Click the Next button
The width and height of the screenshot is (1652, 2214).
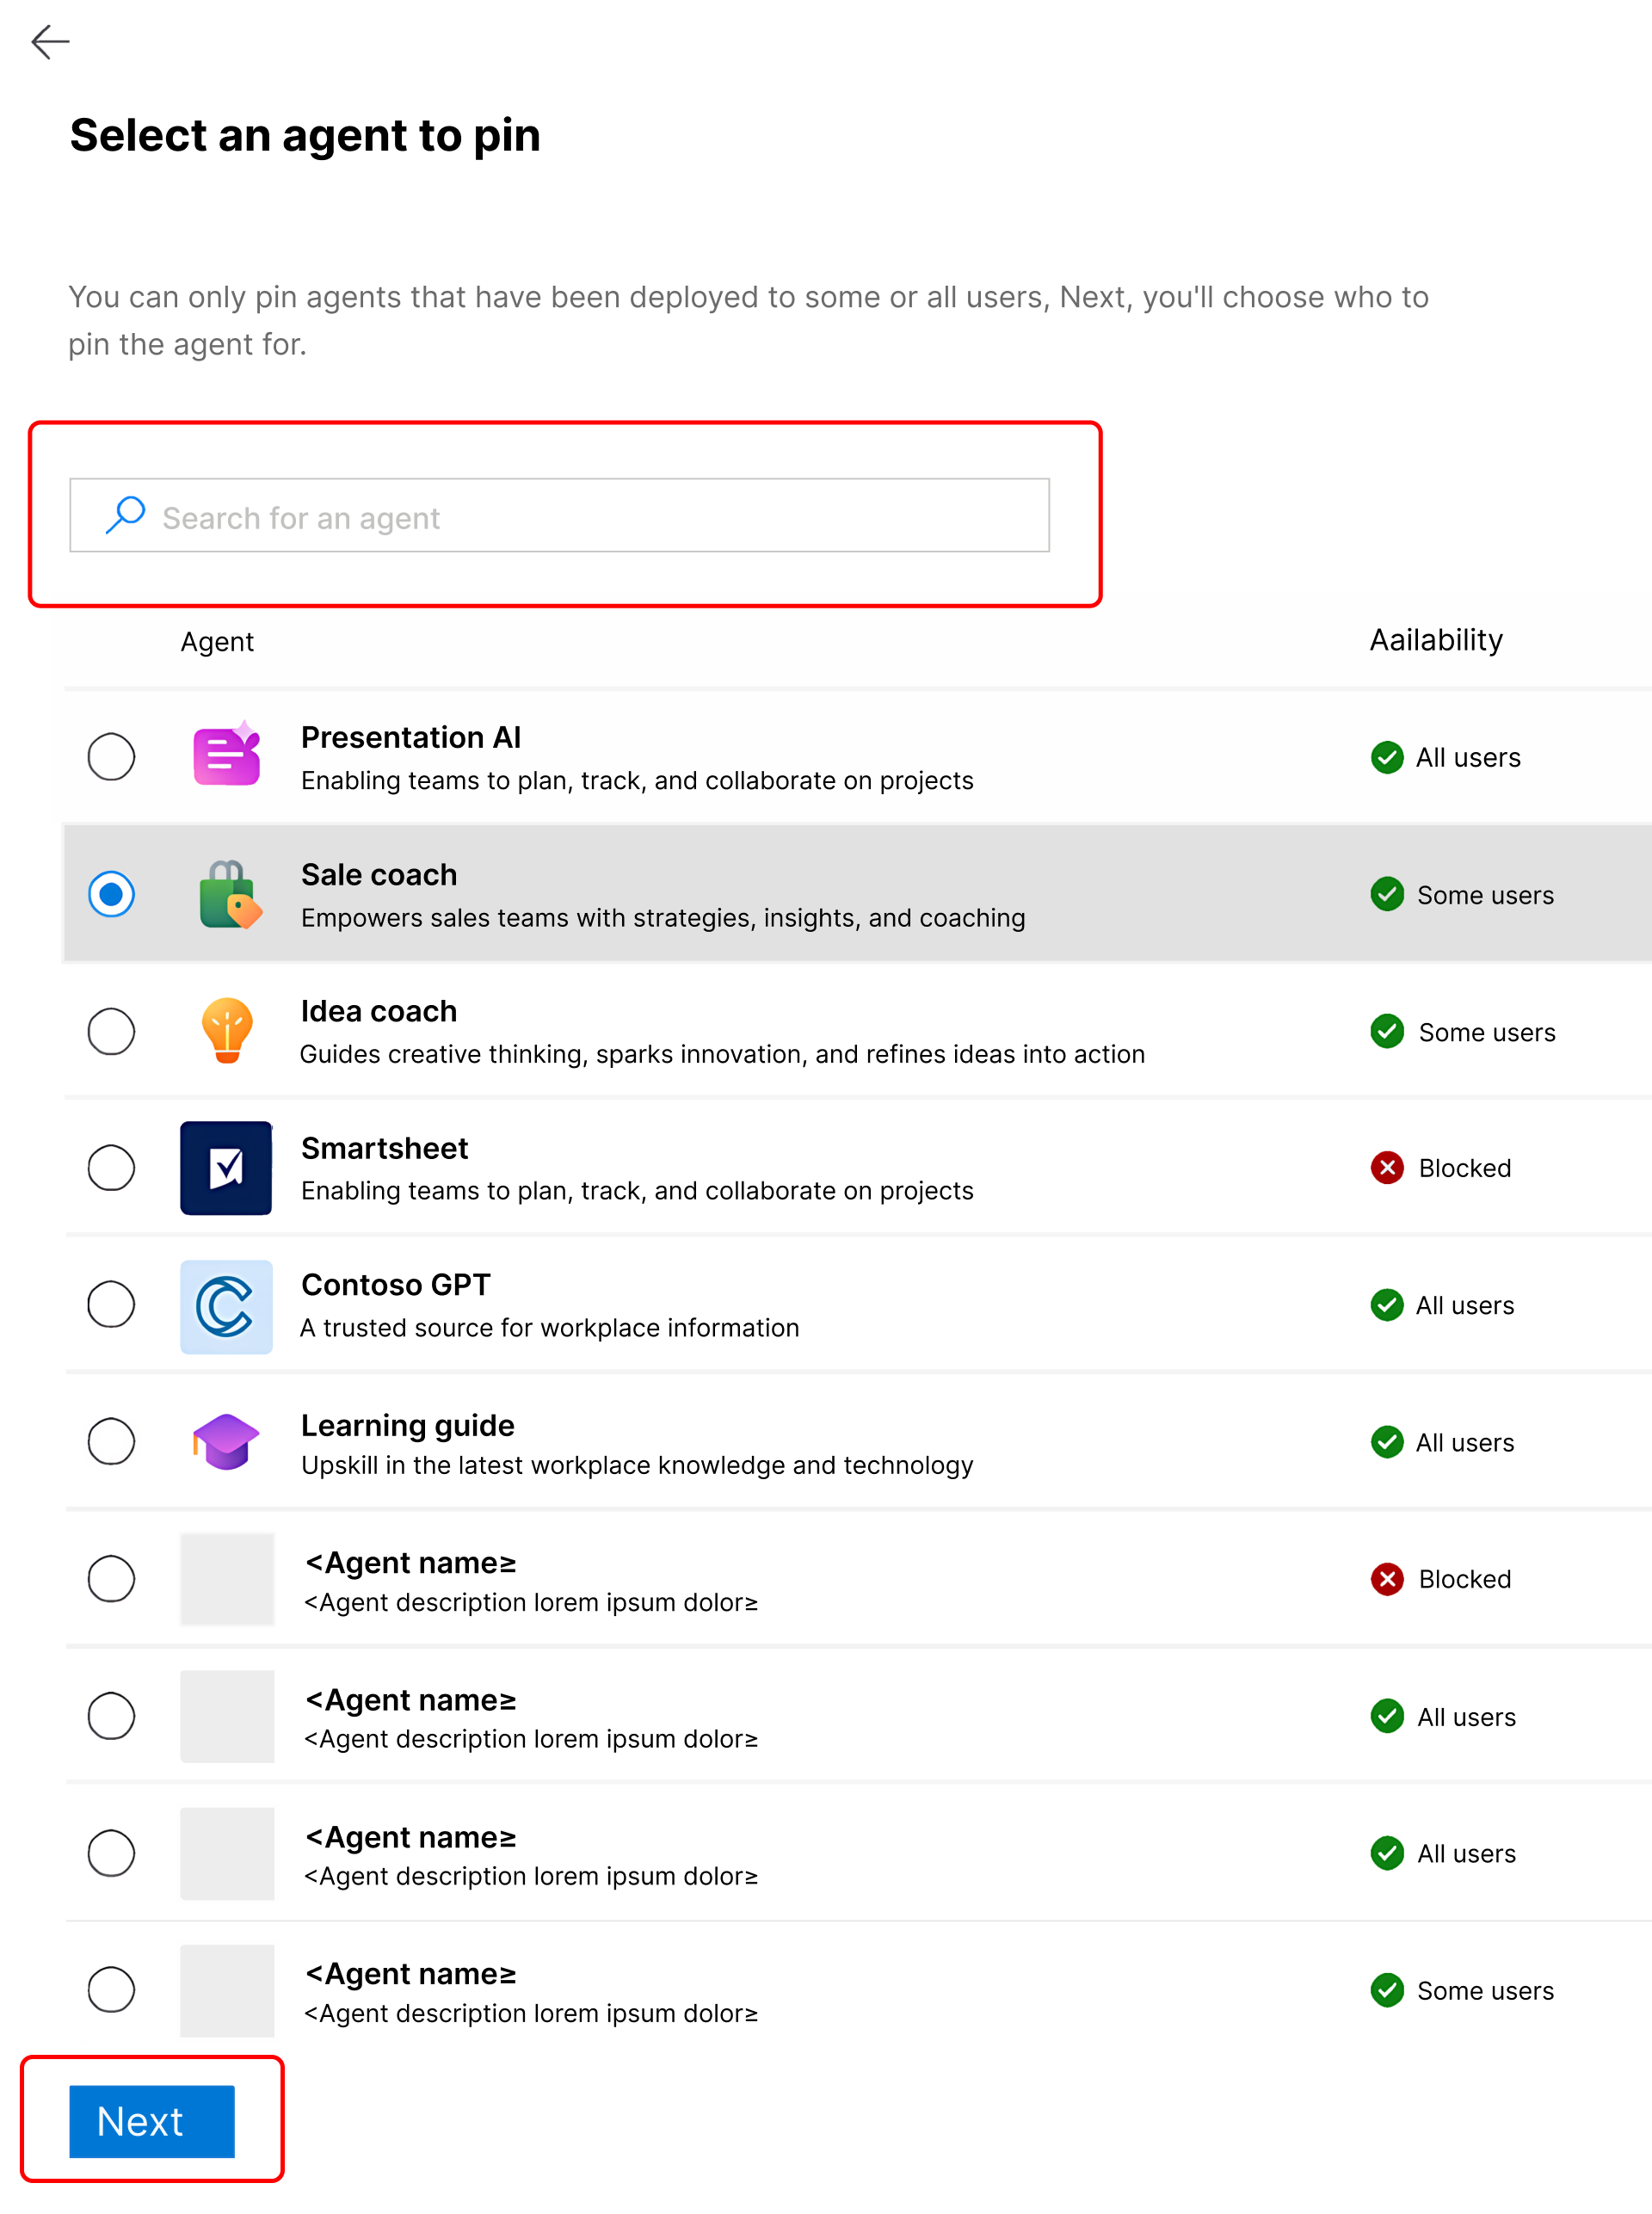coord(152,2121)
